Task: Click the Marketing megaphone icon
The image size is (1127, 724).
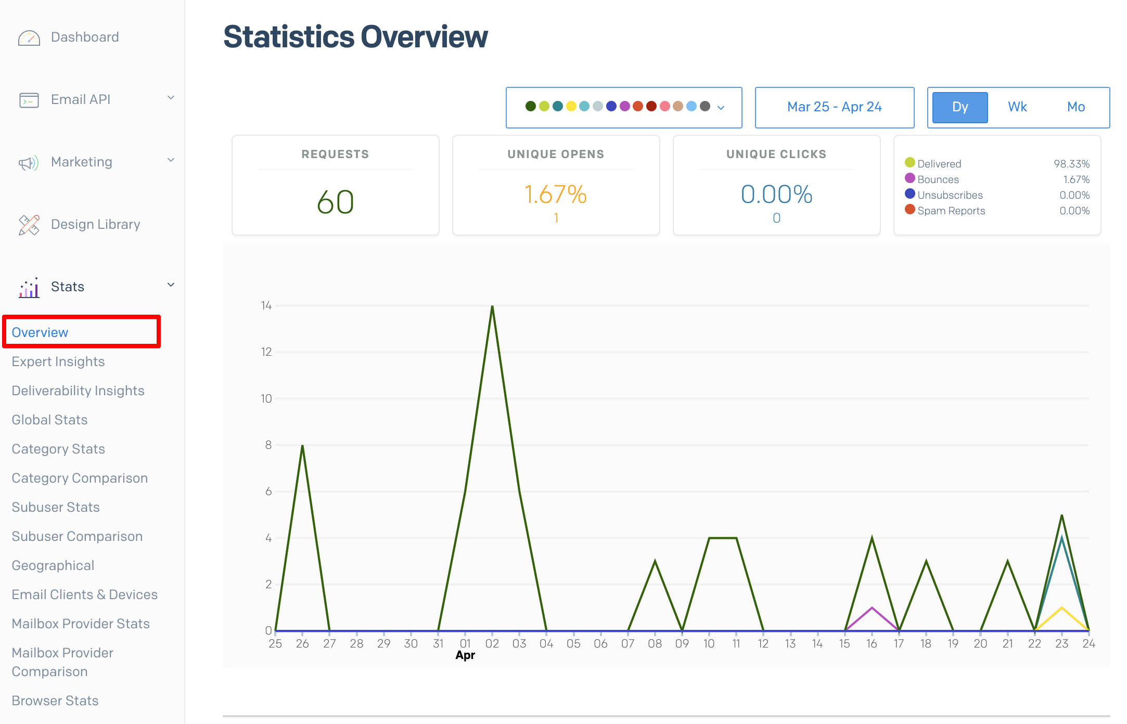Action: click(x=30, y=162)
